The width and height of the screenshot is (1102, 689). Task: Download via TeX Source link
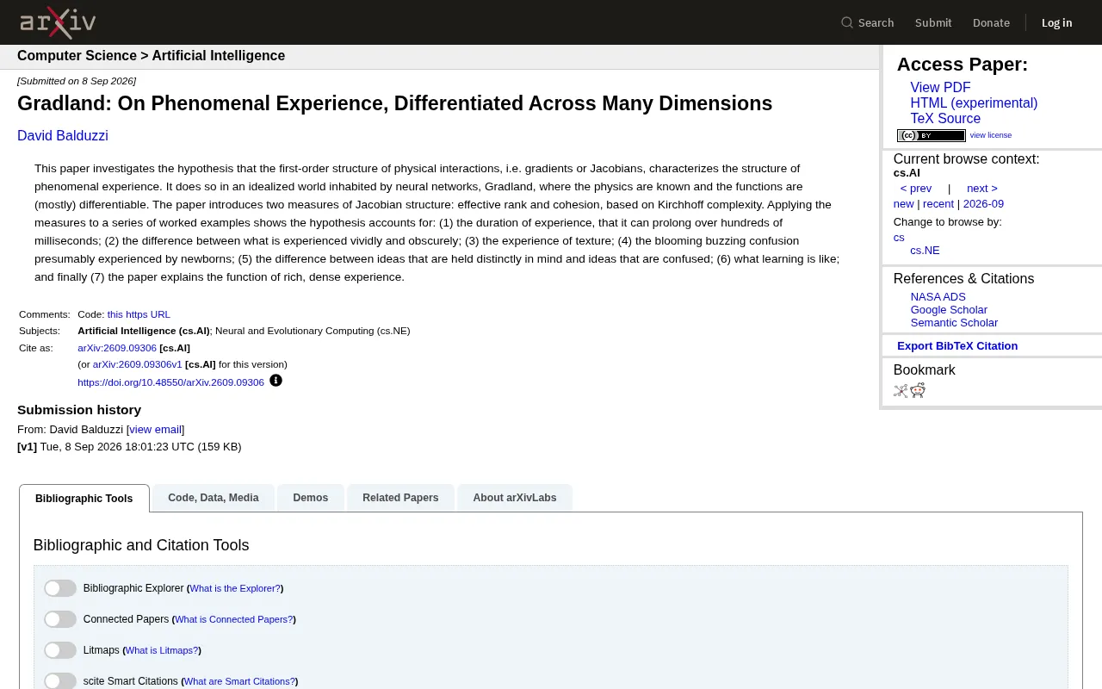945,119
